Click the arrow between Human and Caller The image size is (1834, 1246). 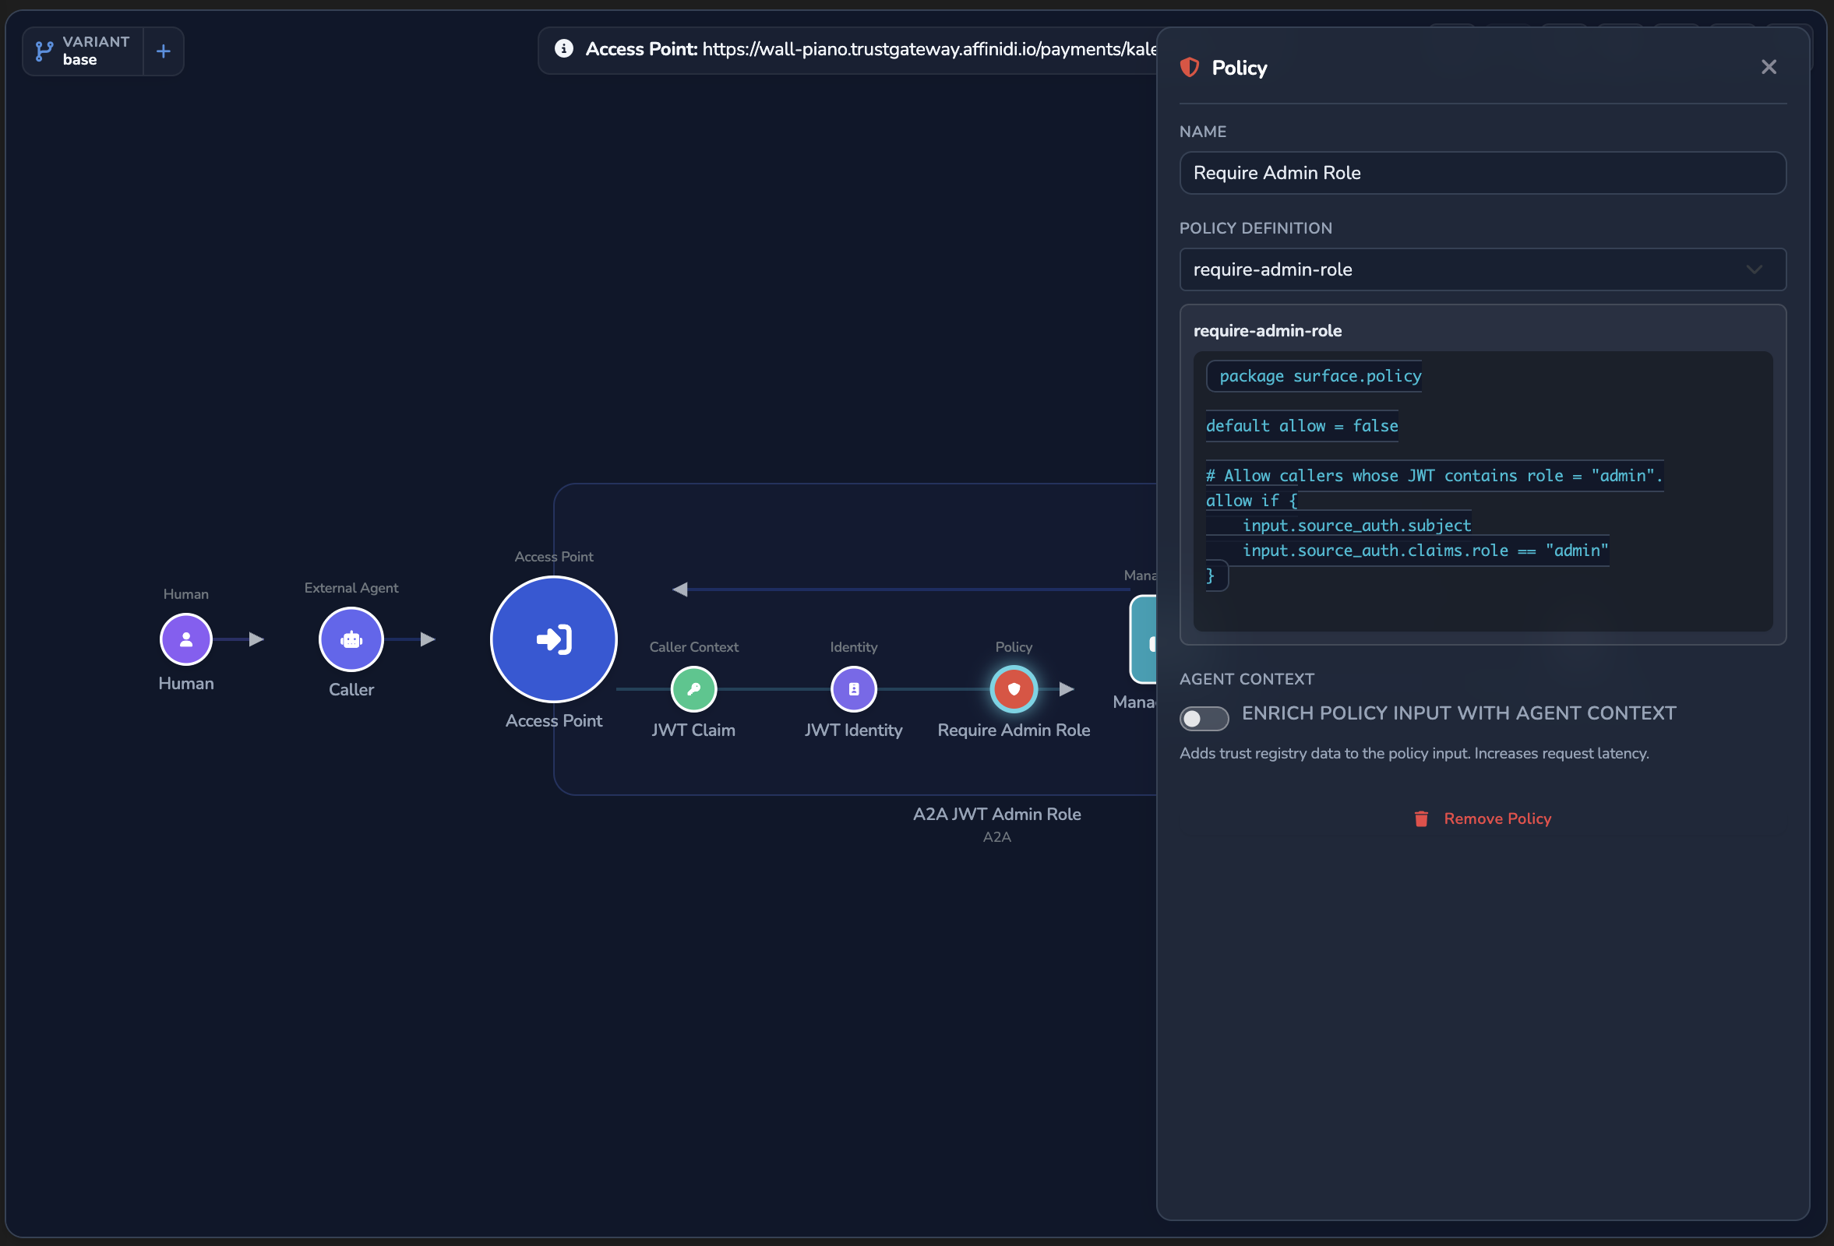256,639
